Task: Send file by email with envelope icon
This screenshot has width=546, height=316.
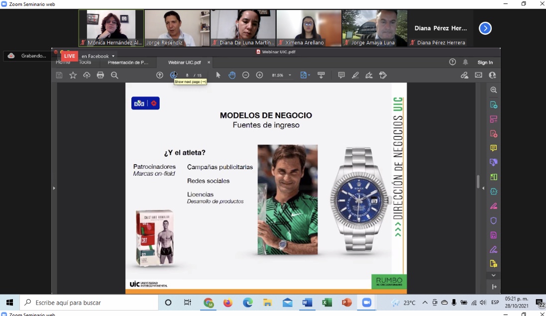Action: (478, 75)
